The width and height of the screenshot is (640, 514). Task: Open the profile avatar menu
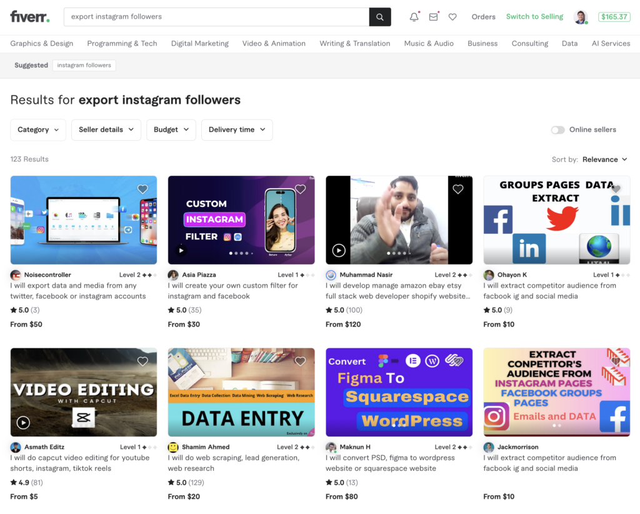(x=580, y=17)
